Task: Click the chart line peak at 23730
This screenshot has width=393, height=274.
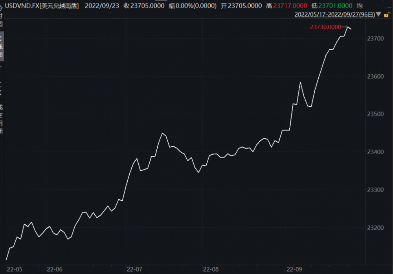Action: (348, 27)
